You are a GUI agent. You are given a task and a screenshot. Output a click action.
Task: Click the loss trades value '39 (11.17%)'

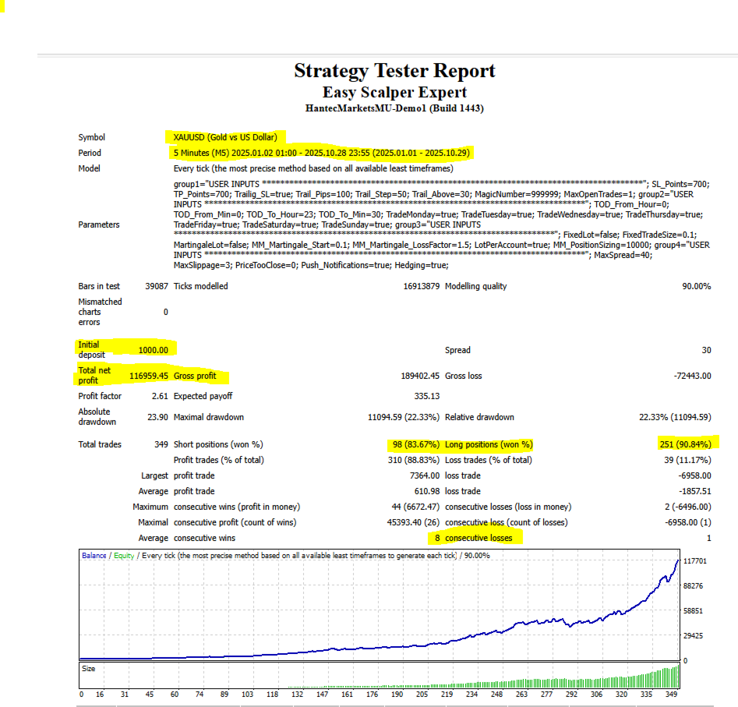pyautogui.click(x=687, y=460)
